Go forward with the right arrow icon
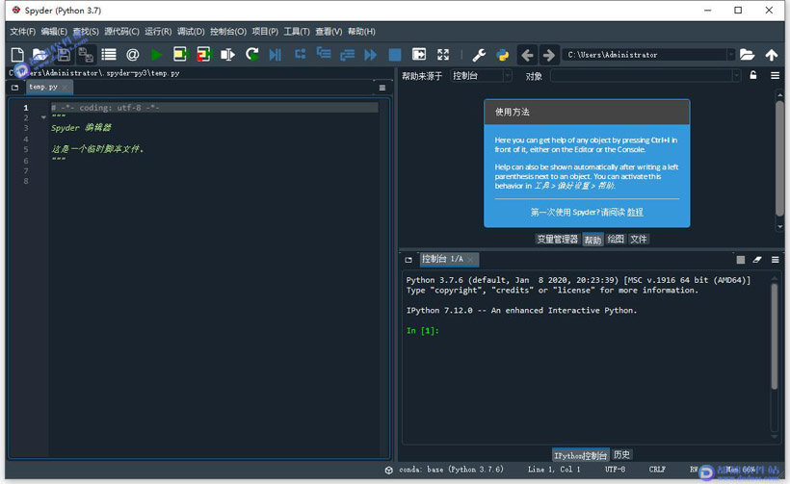Image resolution: width=790 pixels, height=484 pixels. tap(549, 54)
